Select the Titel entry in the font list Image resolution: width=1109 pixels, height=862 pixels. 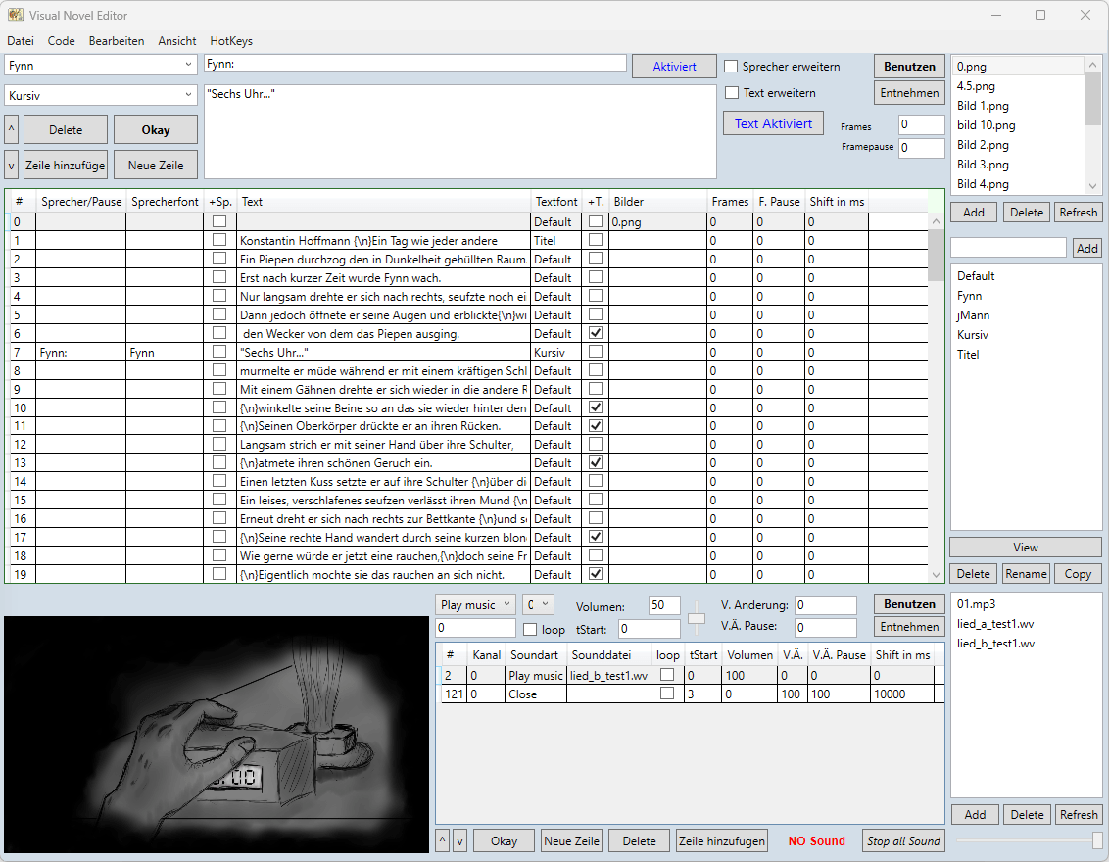click(x=968, y=355)
